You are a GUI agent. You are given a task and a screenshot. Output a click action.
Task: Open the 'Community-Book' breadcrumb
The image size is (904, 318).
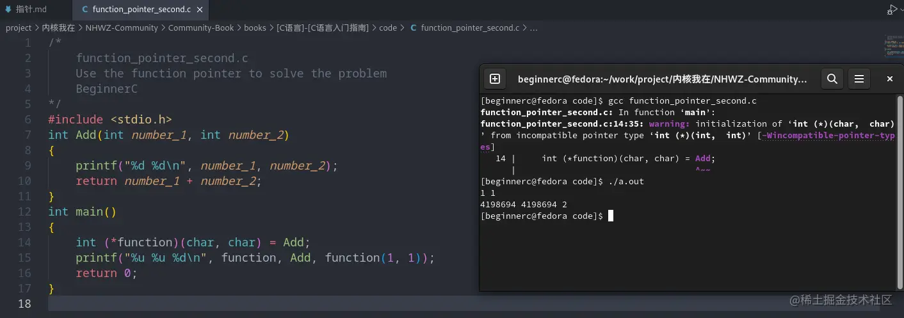[x=201, y=28]
